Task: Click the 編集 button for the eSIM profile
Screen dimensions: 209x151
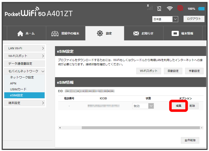Action: [178, 106]
